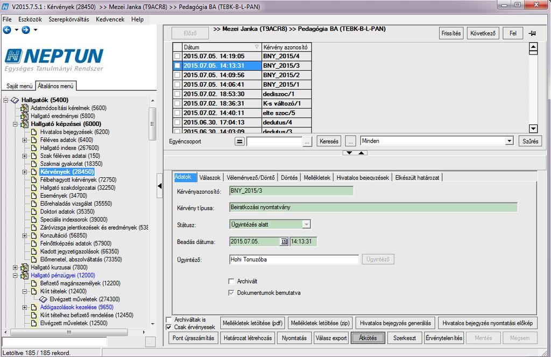Click the Elvégzett műveletek (274300) icon
This screenshot has width=551, height=357.
click(43, 299)
